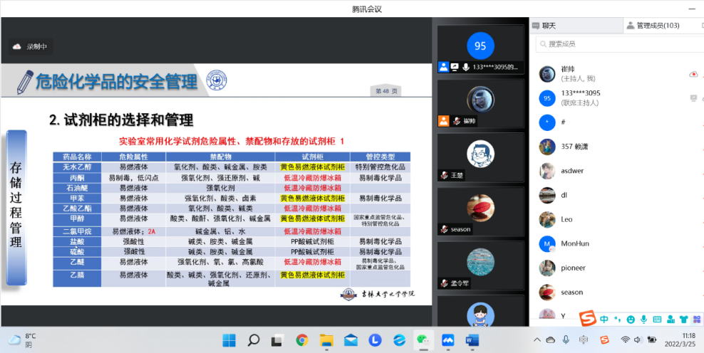
Task: Toggle the muted microphone icon on the season video tile
Action: [445, 229]
